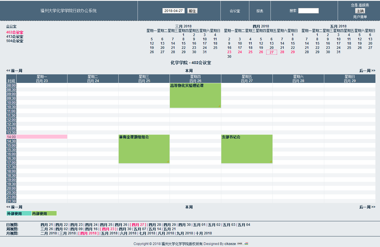Select the 14:00 time slot label
This screenshot has height=247, width=380.
(11, 137)
